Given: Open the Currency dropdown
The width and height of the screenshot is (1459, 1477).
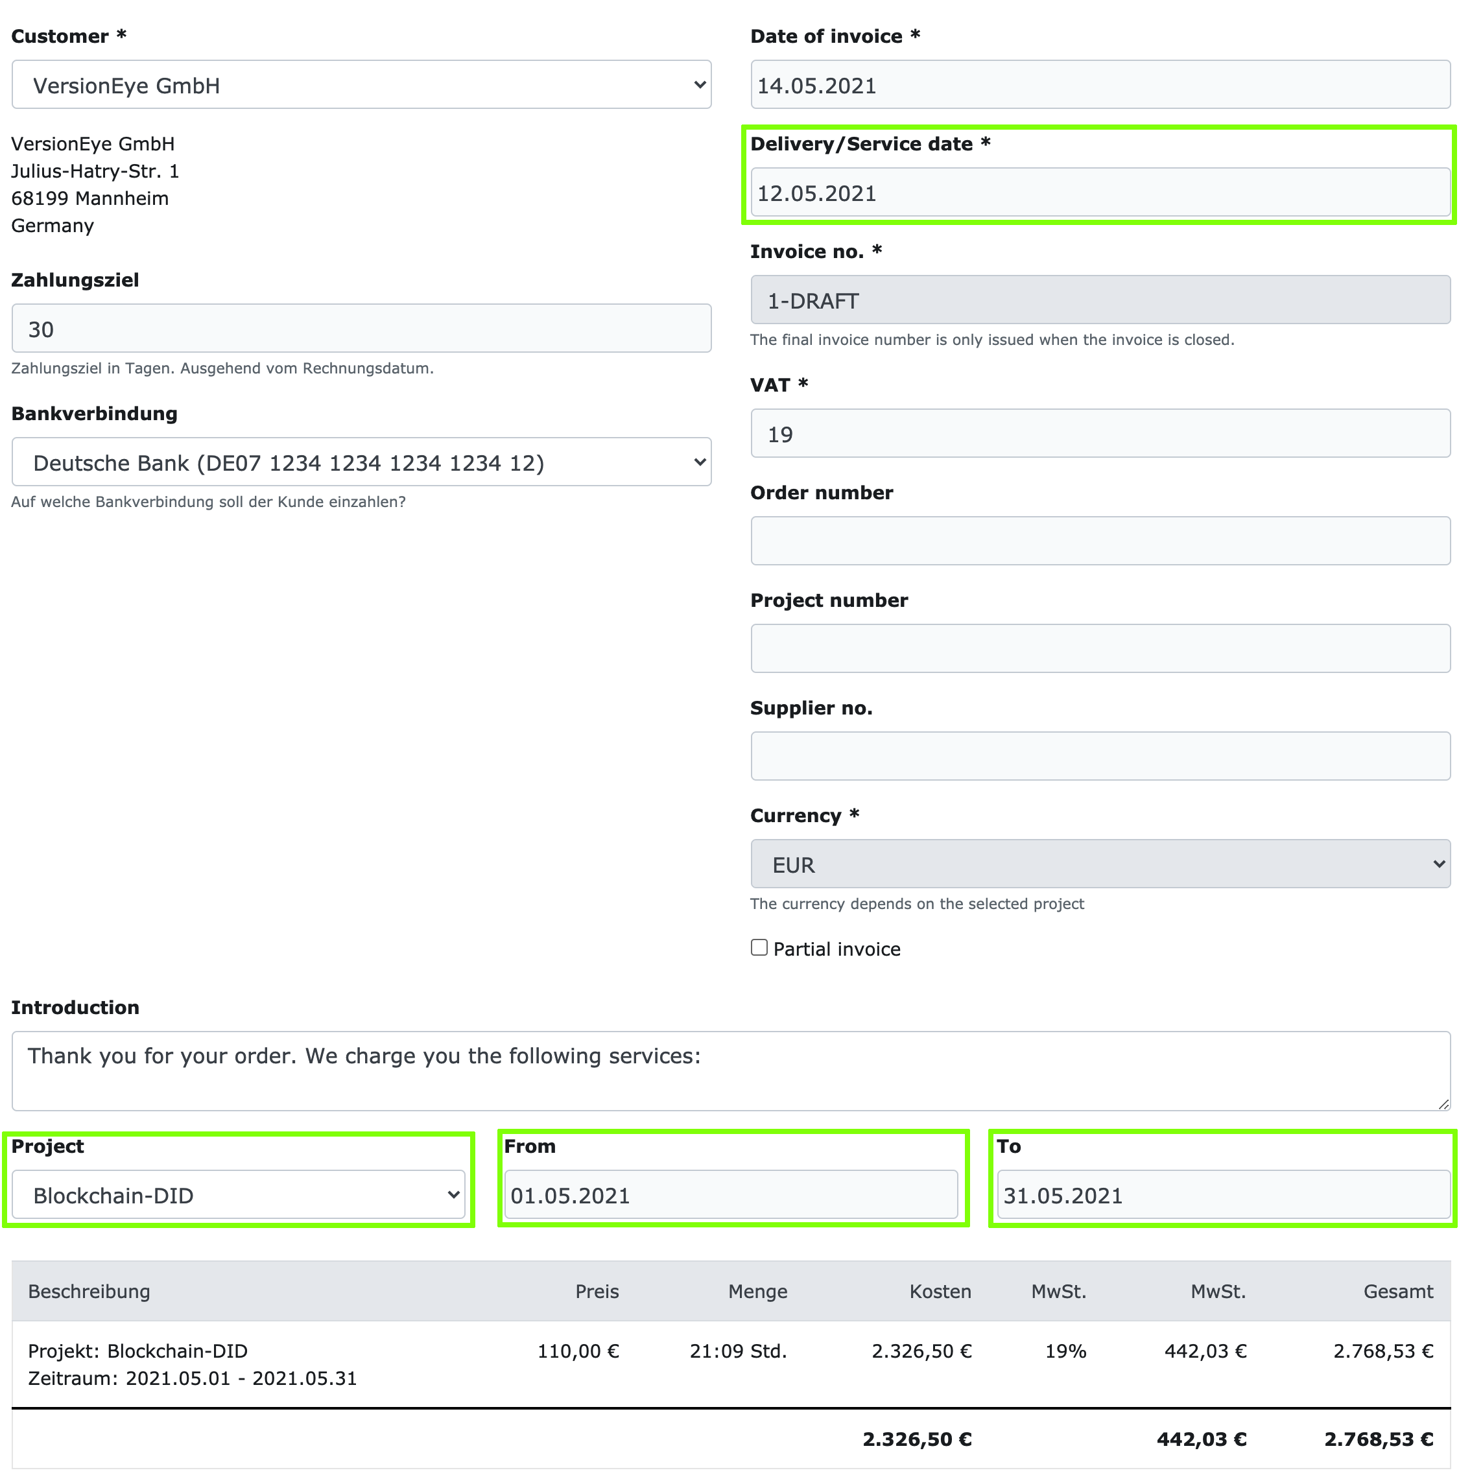Looking at the screenshot, I should (x=1100, y=864).
